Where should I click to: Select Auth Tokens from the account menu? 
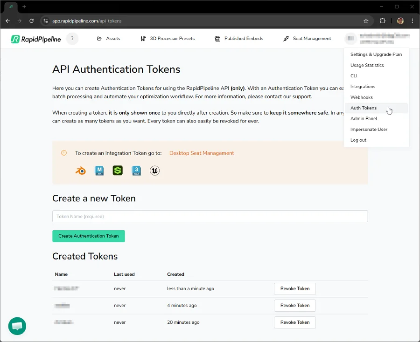[x=364, y=108]
